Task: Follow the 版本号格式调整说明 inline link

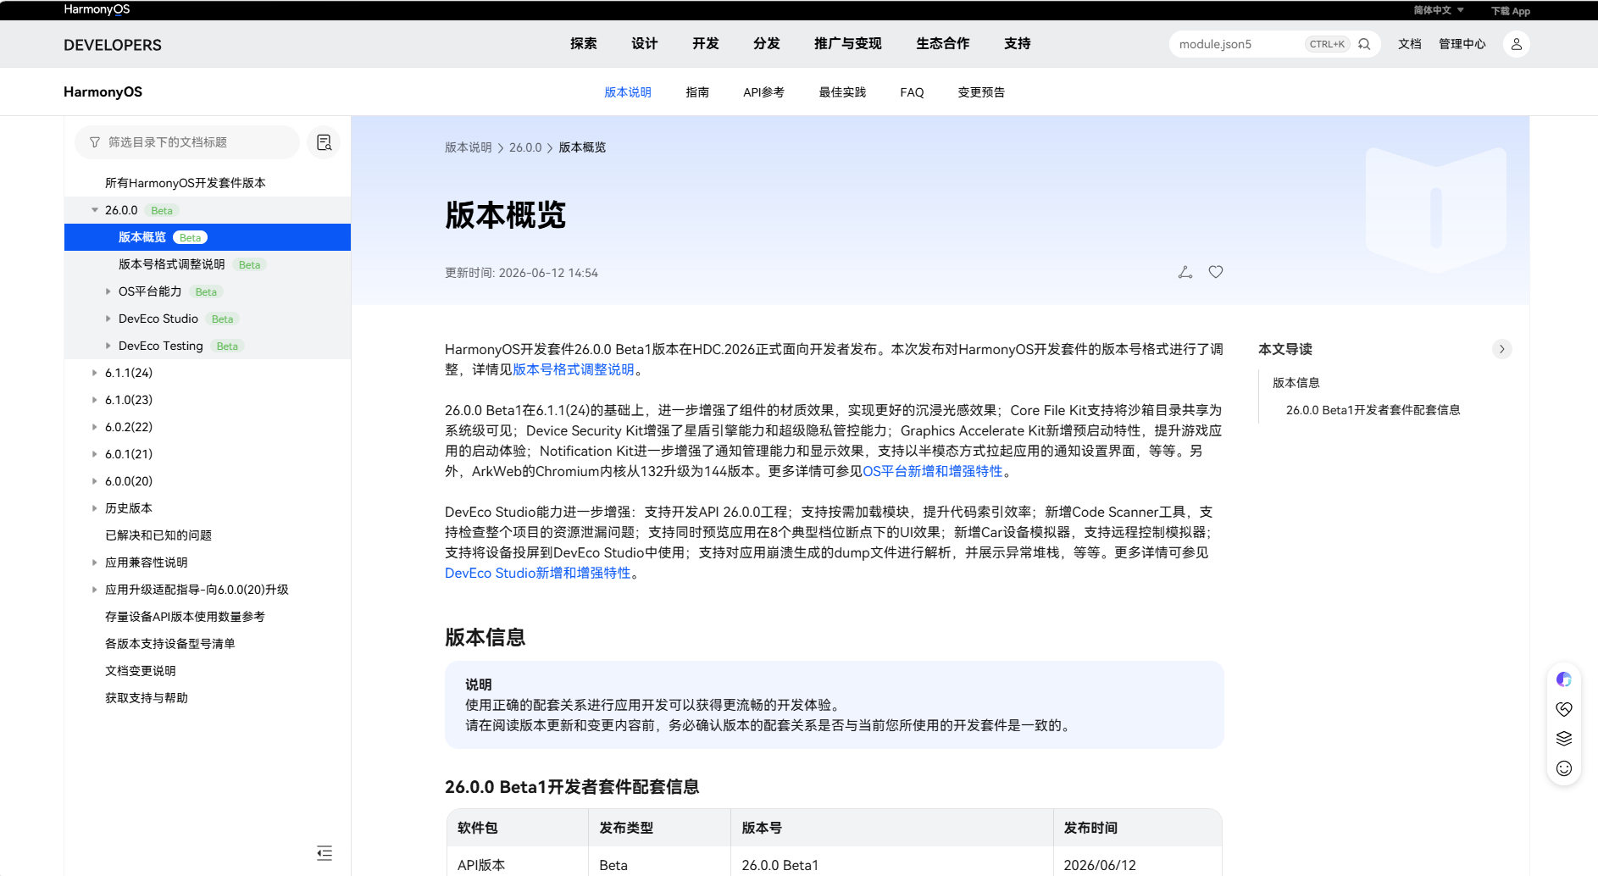Action: (574, 369)
